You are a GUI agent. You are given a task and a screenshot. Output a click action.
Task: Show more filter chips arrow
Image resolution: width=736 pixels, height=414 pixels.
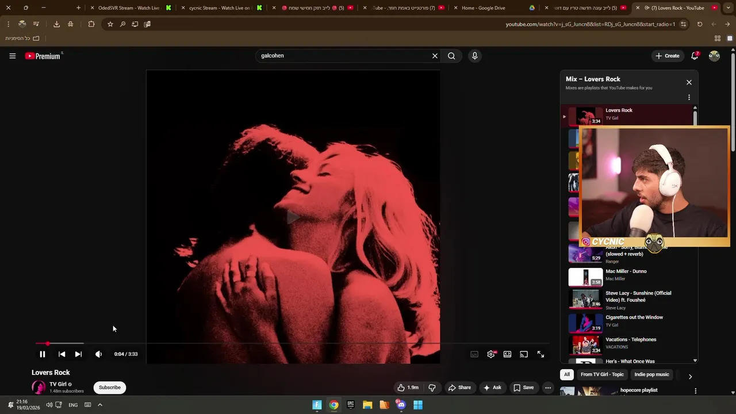690,377
